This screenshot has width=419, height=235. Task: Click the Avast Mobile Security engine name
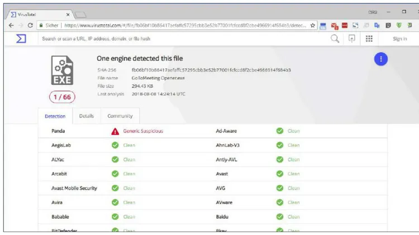(74, 188)
